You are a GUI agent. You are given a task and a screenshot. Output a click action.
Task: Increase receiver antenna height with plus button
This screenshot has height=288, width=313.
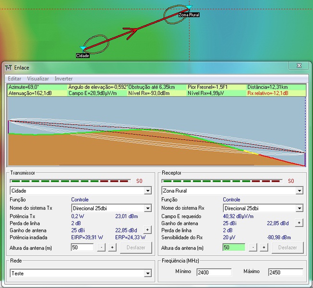(x=264, y=248)
